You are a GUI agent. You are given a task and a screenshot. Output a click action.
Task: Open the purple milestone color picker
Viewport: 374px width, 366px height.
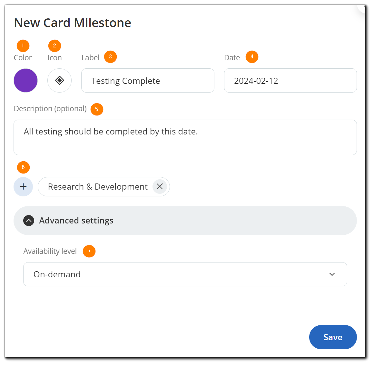tap(25, 80)
